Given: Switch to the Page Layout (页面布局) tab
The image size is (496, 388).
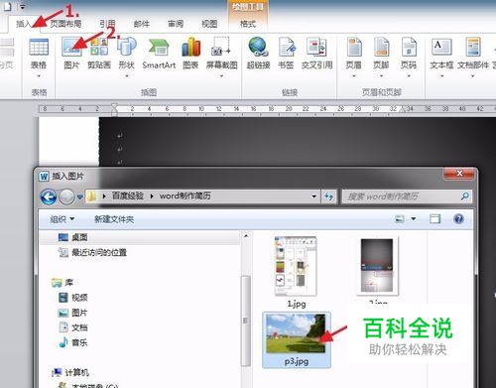Looking at the screenshot, I should coord(65,24).
